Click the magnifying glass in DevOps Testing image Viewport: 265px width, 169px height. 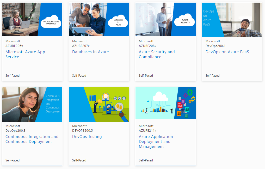(120, 107)
